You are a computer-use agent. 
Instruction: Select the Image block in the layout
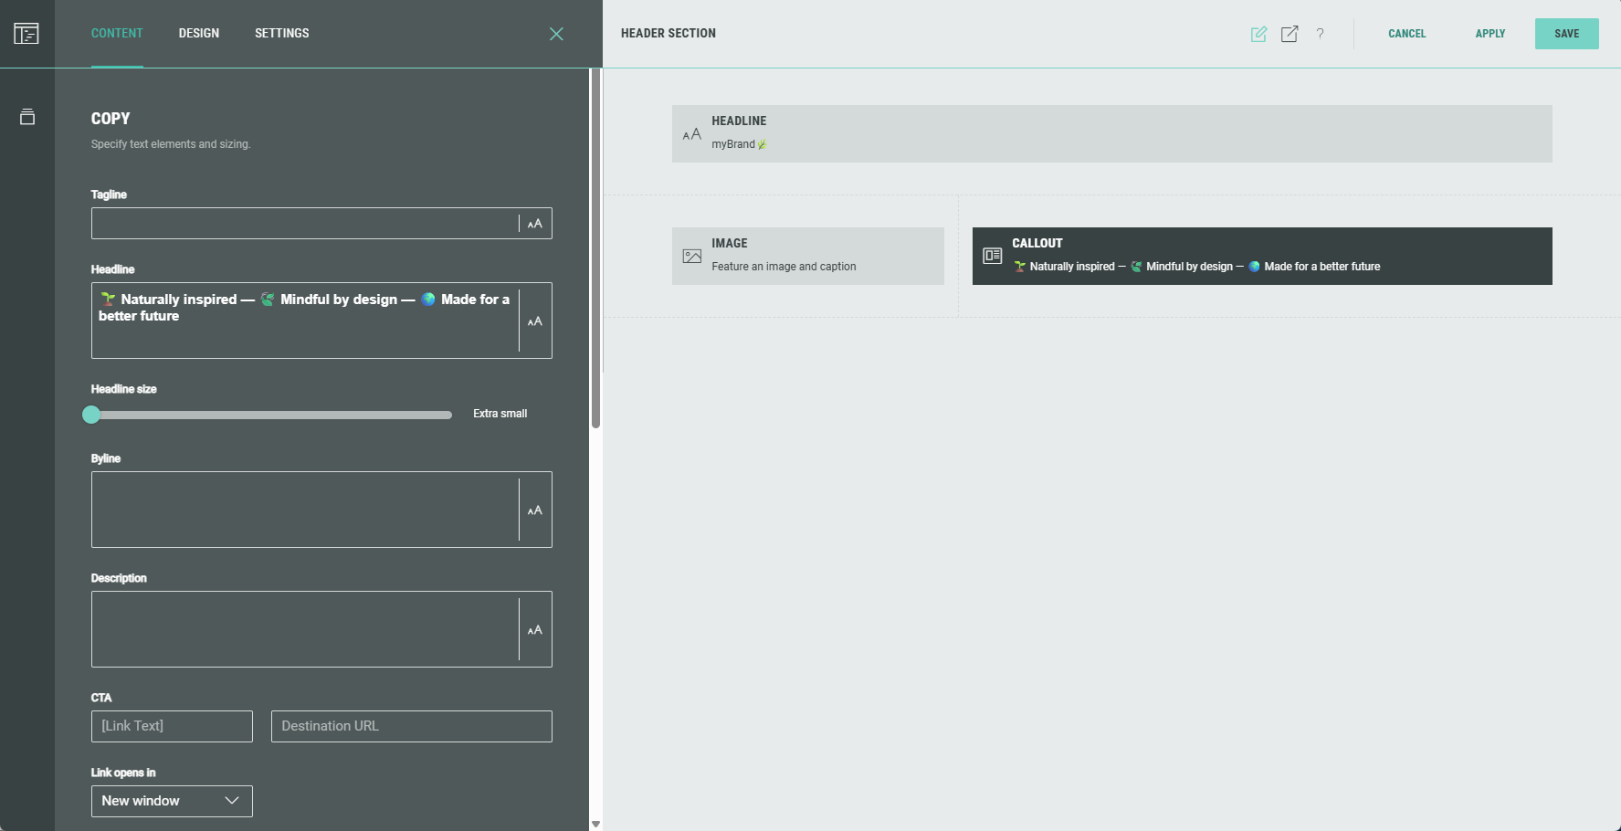coord(807,256)
